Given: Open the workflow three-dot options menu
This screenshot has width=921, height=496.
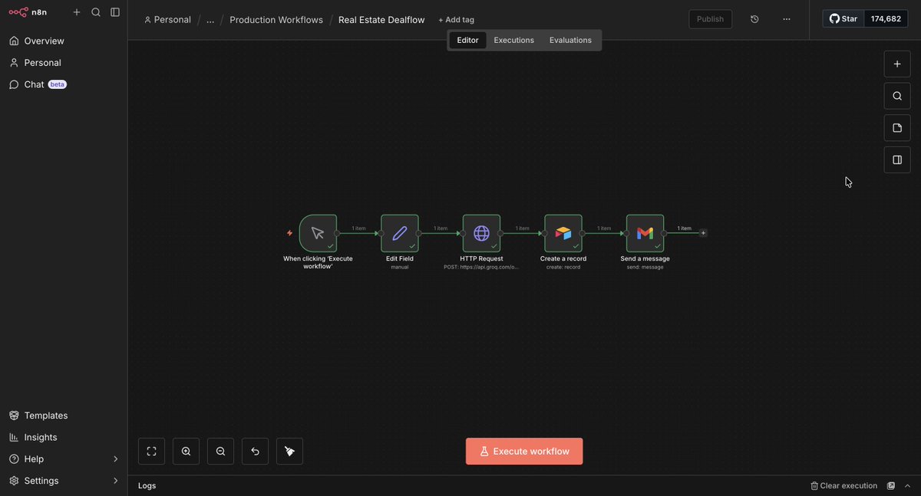Looking at the screenshot, I should click(x=787, y=19).
